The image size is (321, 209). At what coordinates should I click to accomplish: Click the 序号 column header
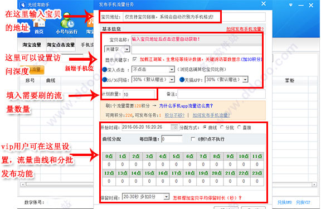[30, 81]
